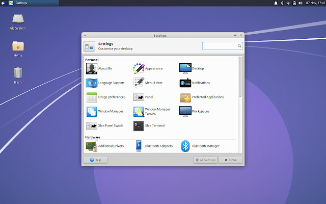The image size is (326, 204).
Task: Click the 'Personal' section heading
Action: 92,60
